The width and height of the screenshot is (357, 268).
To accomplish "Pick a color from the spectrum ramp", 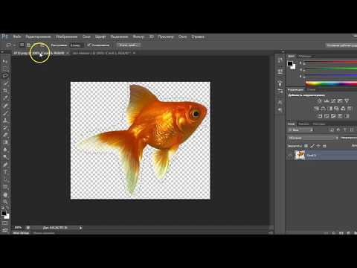I will (x=331, y=83).
